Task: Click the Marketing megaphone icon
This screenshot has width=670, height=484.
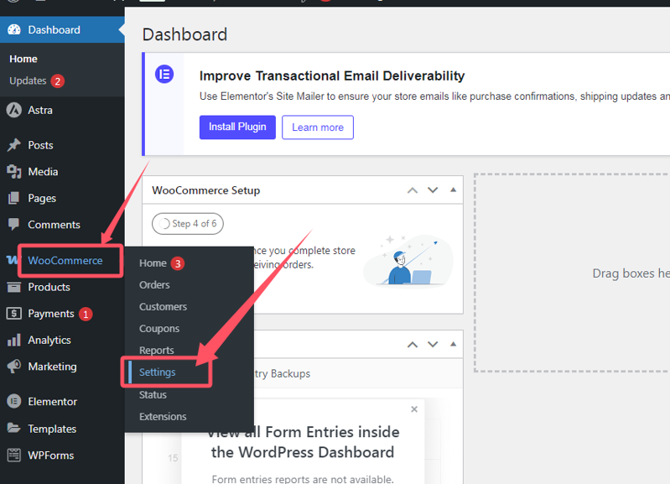Action: click(14, 367)
